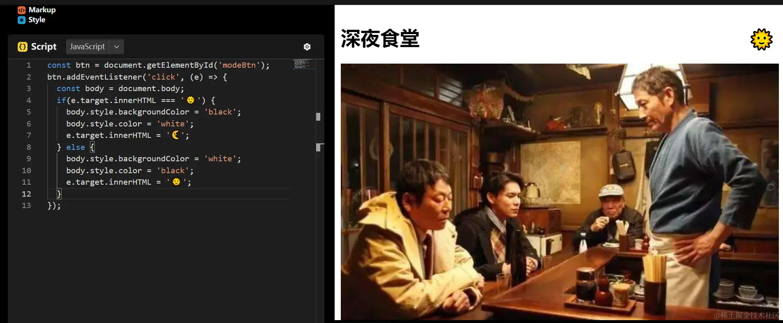The height and width of the screenshot is (323, 783).
Task: Click the yellow Script braces icon
Action: [x=22, y=47]
